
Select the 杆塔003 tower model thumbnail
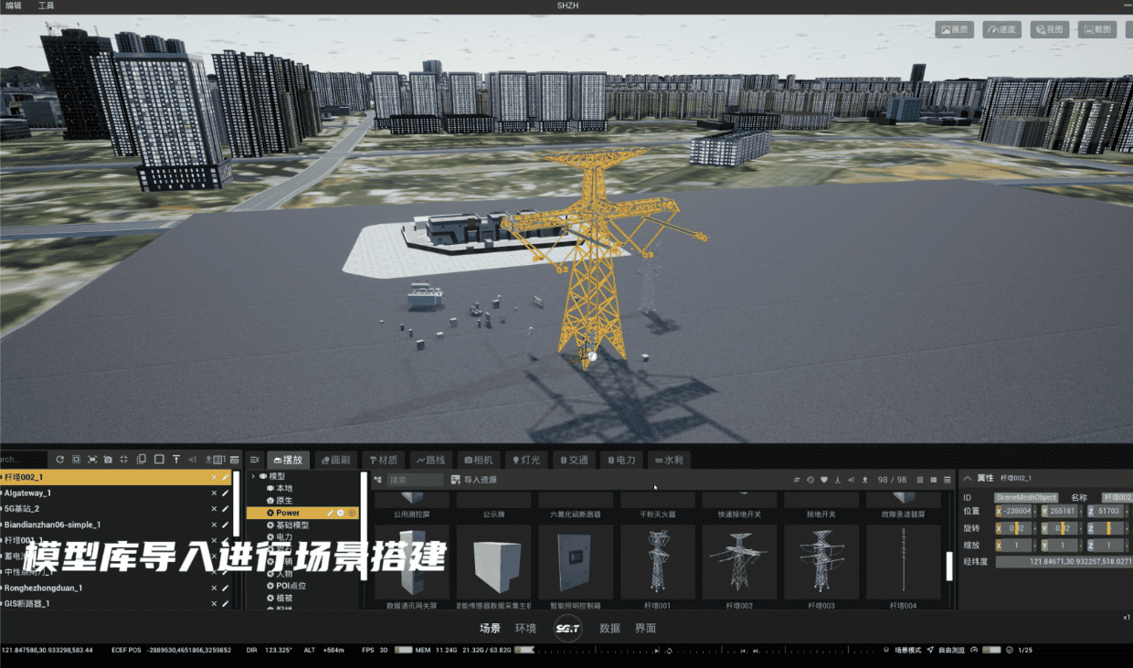(x=821, y=561)
